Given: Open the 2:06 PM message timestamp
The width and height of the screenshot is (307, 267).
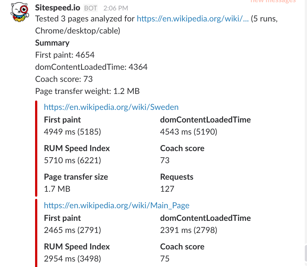Looking at the screenshot, I should click(x=115, y=8).
